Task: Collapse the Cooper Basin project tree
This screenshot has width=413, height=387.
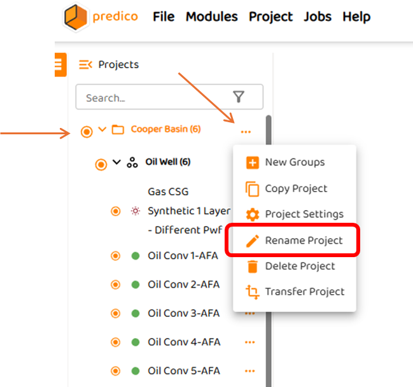Action: pos(102,130)
